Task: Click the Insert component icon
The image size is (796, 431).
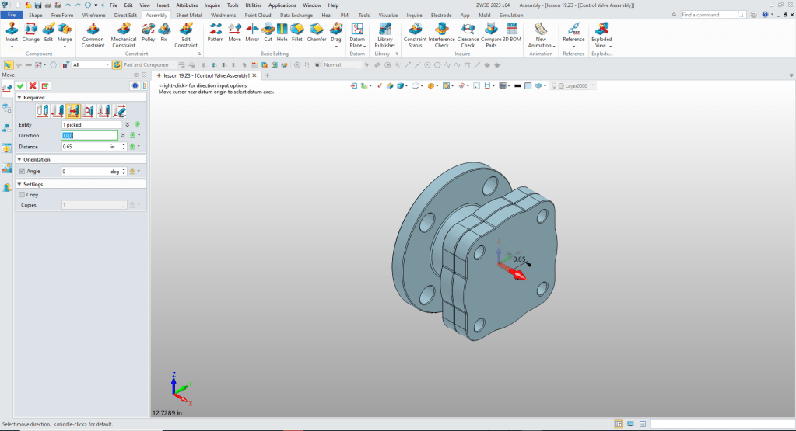Action: pyautogui.click(x=12, y=29)
